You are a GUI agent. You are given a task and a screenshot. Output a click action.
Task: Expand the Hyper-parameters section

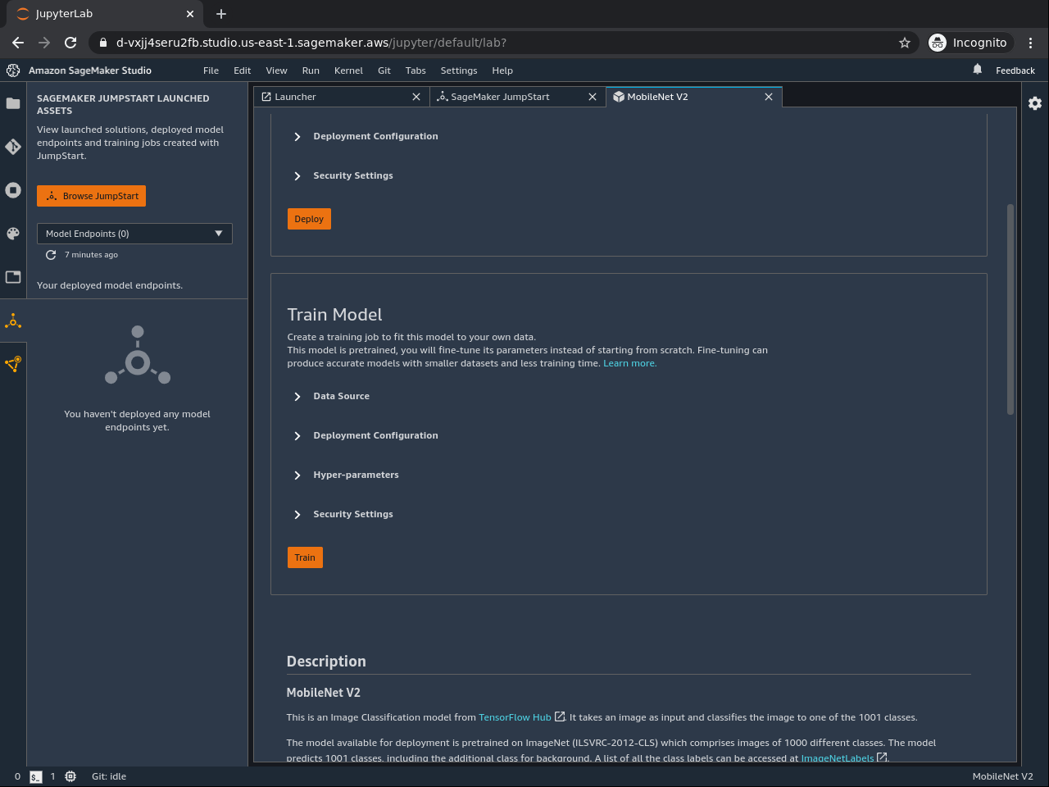(x=356, y=475)
